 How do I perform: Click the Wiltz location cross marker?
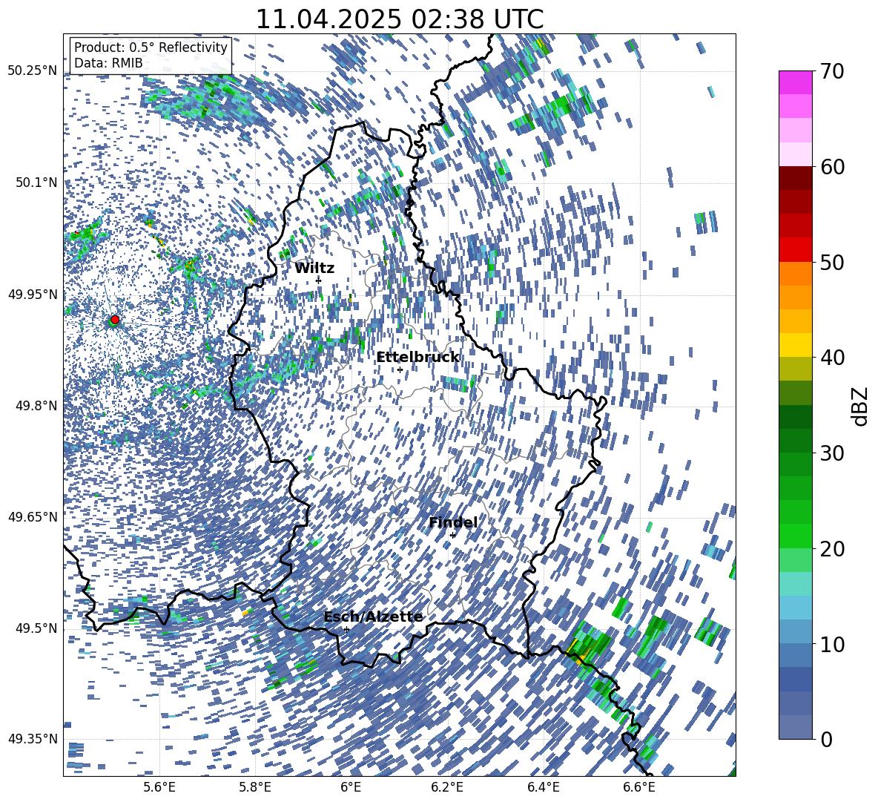[x=319, y=280]
